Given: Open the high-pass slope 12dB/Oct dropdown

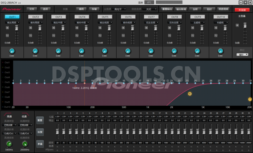Looking at the screenshot, I should pos(9,133).
